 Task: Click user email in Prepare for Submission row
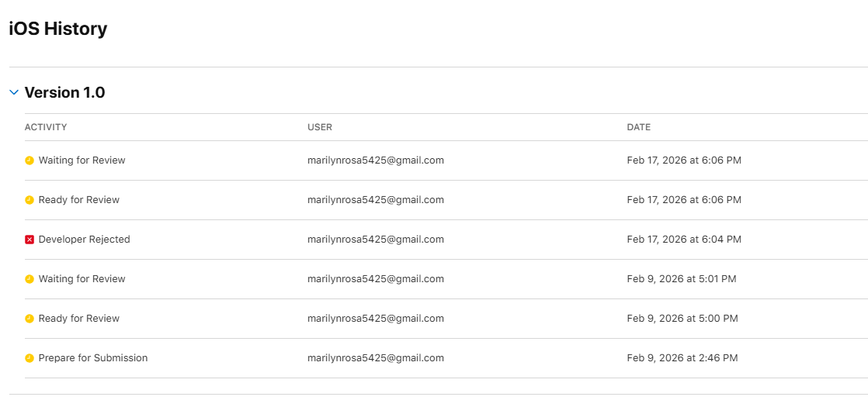click(x=376, y=358)
